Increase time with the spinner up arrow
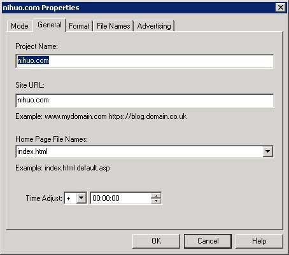Viewport: 289px width, 255px height. pos(156,195)
